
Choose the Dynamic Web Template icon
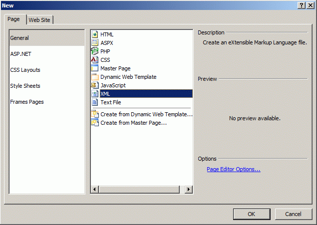click(x=95, y=77)
